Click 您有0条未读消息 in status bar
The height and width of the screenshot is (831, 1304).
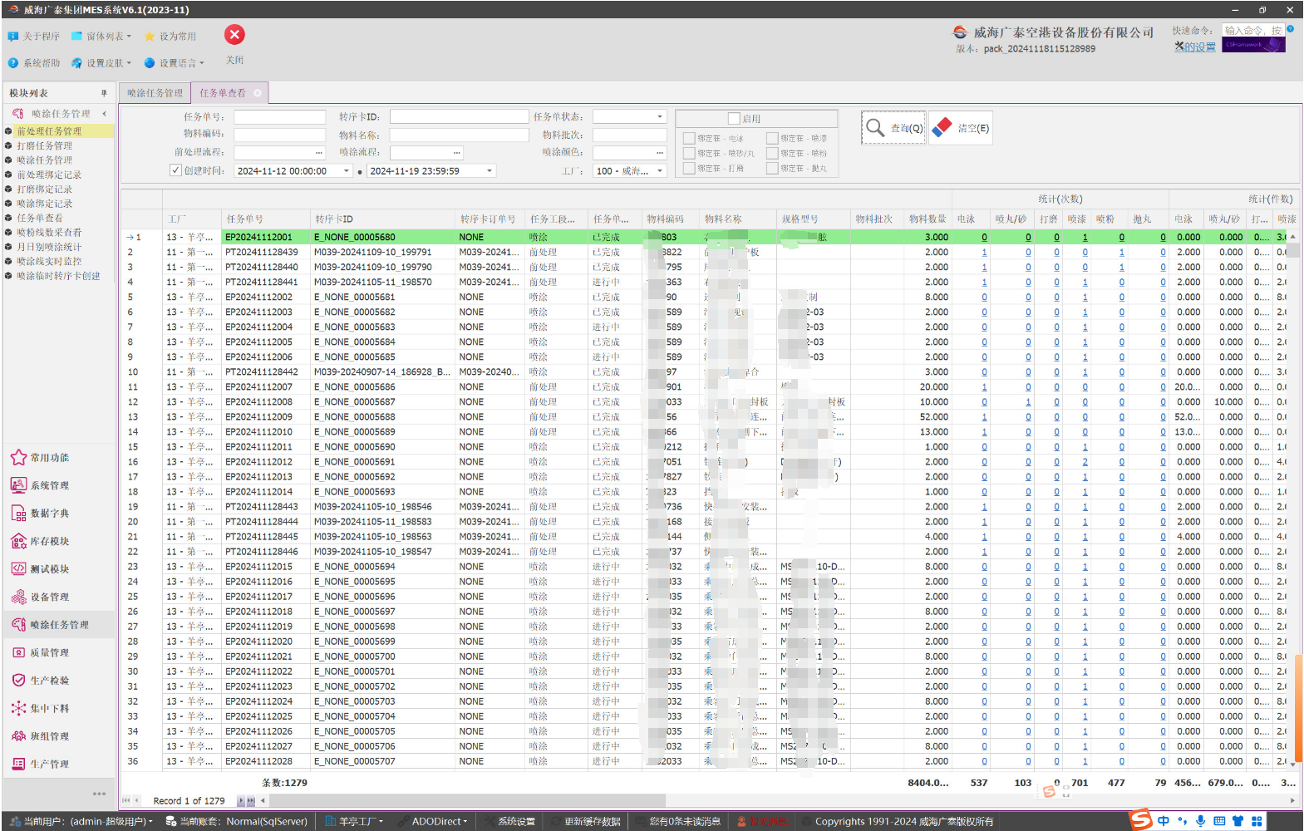[685, 821]
